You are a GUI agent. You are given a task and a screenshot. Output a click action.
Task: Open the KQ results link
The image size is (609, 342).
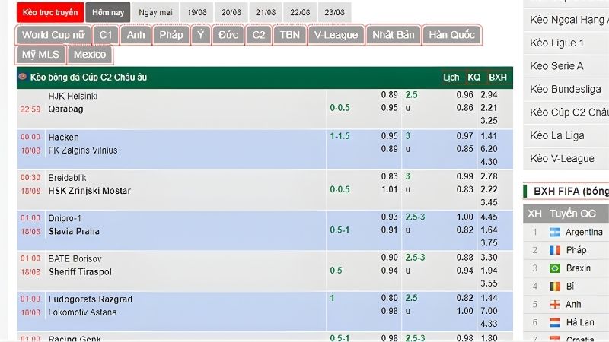(473, 78)
